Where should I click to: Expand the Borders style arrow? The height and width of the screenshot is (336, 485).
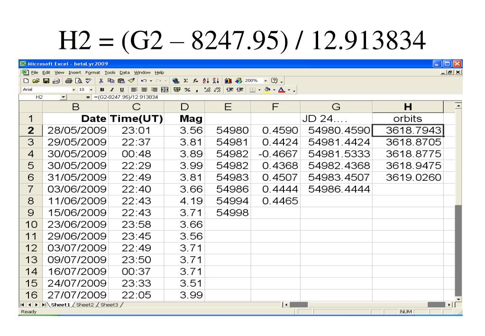259,90
